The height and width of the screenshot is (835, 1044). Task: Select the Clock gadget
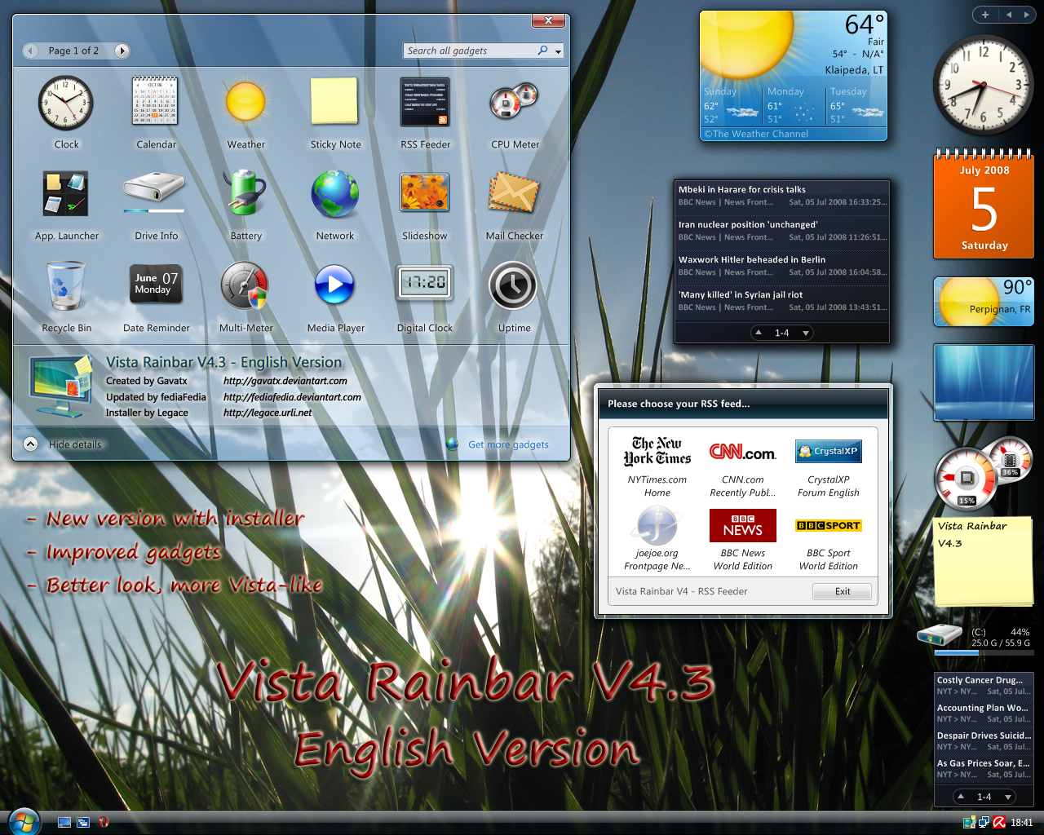click(66, 104)
